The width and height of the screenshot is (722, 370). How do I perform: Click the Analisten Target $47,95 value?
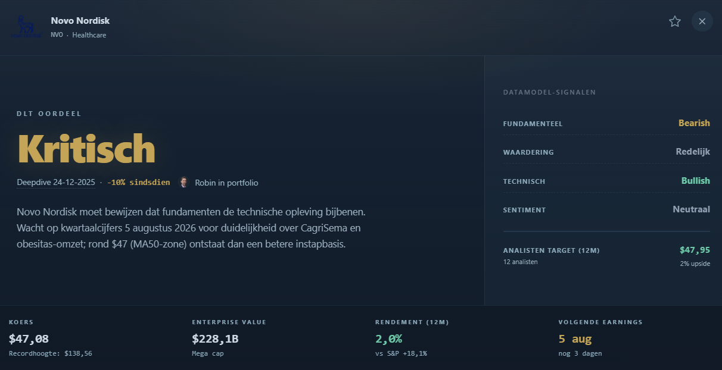pyautogui.click(x=695, y=250)
